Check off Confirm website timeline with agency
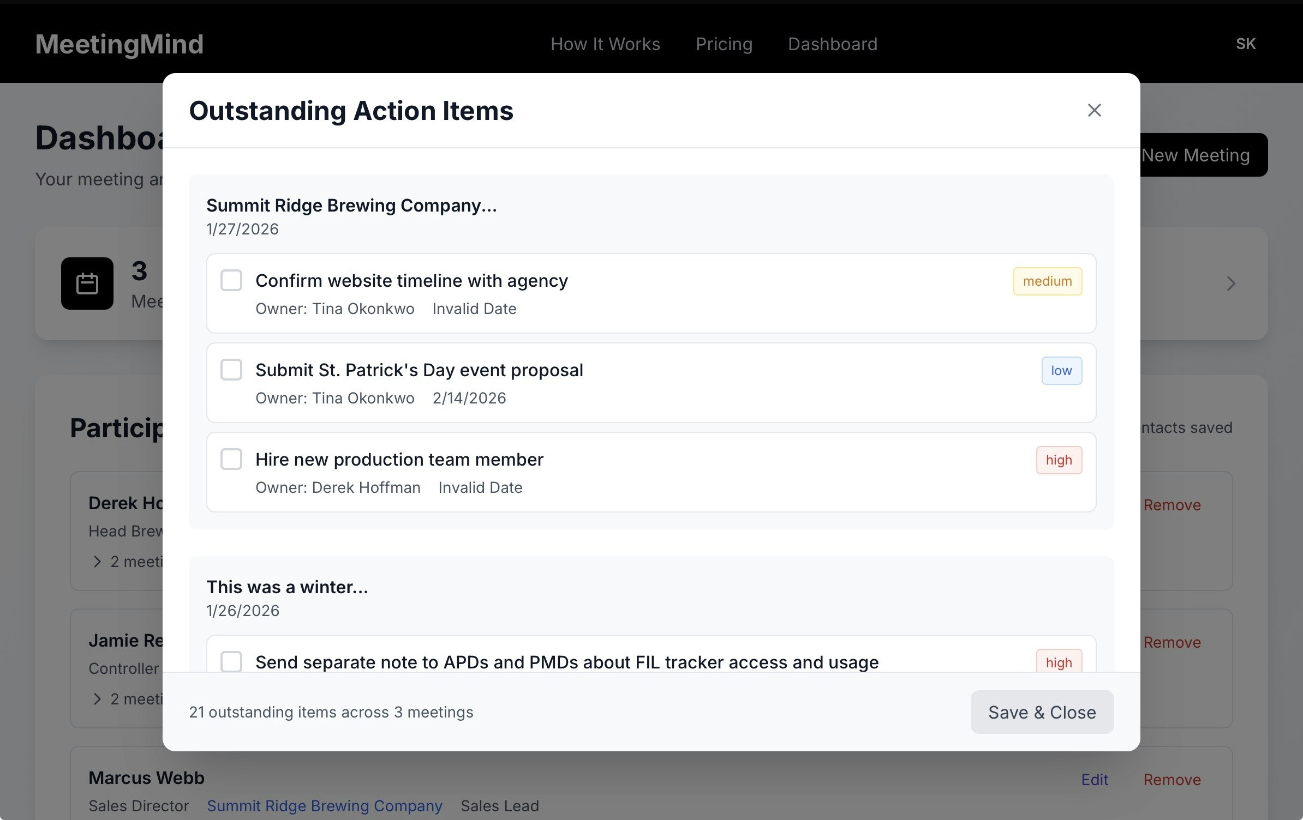This screenshot has width=1303, height=820. pyautogui.click(x=231, y=280)
